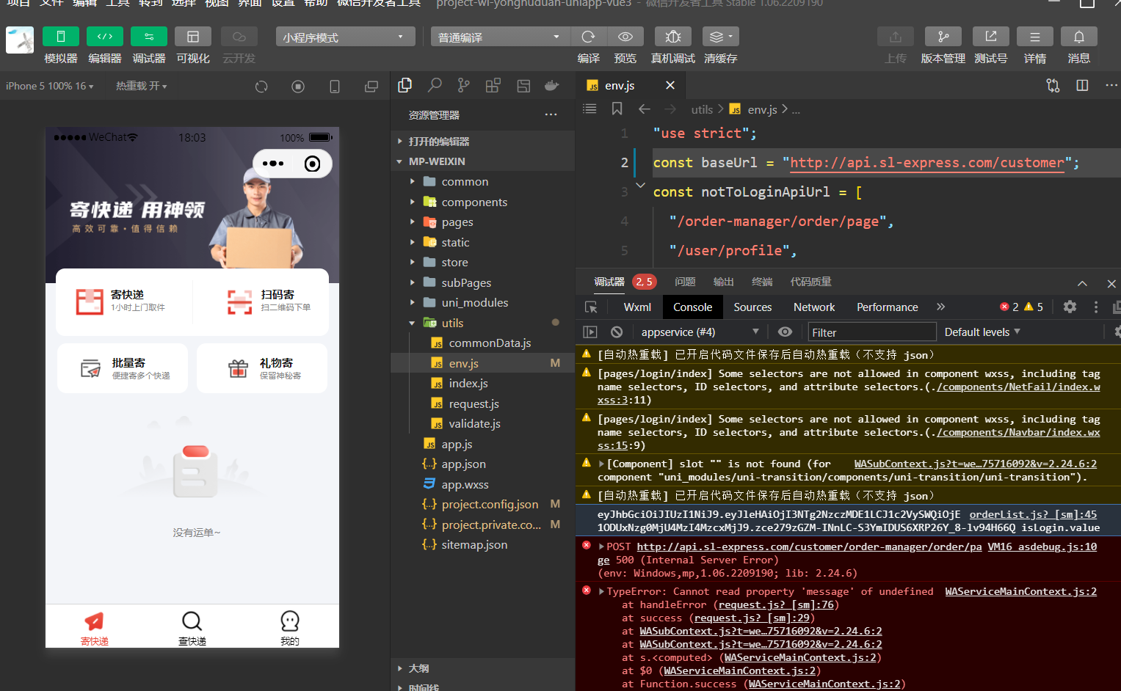
Task: Open the details menu icon
Action: (1035, 37)
